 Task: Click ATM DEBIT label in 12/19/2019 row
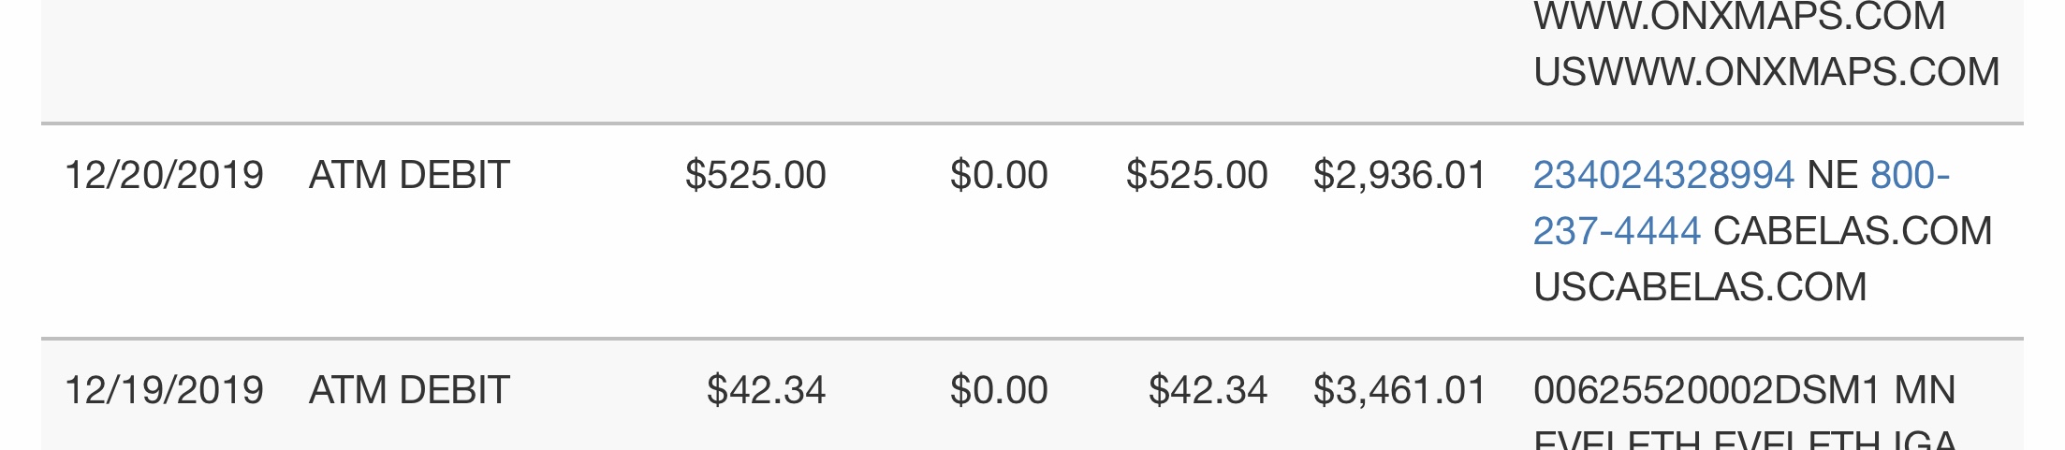click(409, 390)
